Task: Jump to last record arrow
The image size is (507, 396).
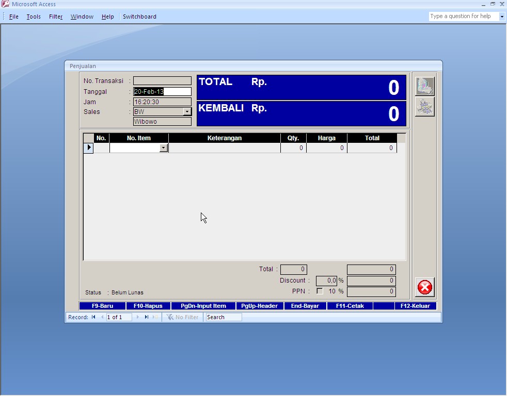Action: (x=147, y=317)
